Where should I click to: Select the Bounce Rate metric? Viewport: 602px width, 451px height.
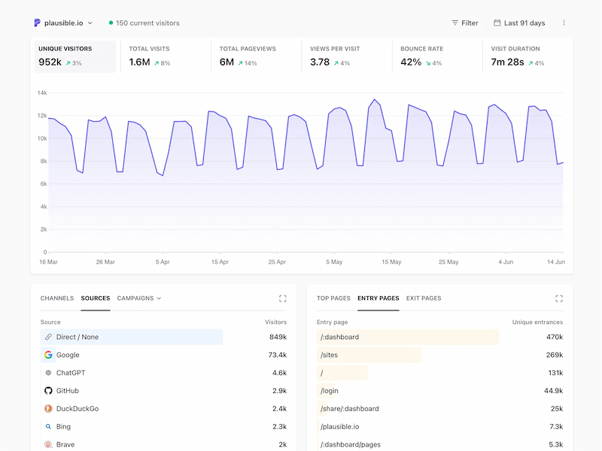click(437, 56)
